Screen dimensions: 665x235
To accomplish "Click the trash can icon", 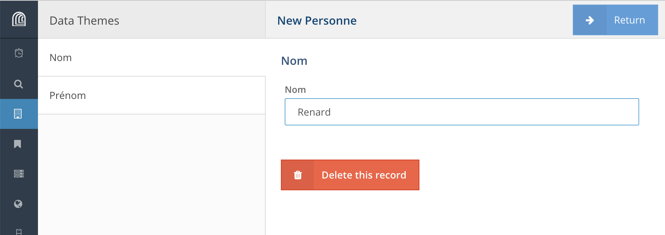I will point(298,175).
